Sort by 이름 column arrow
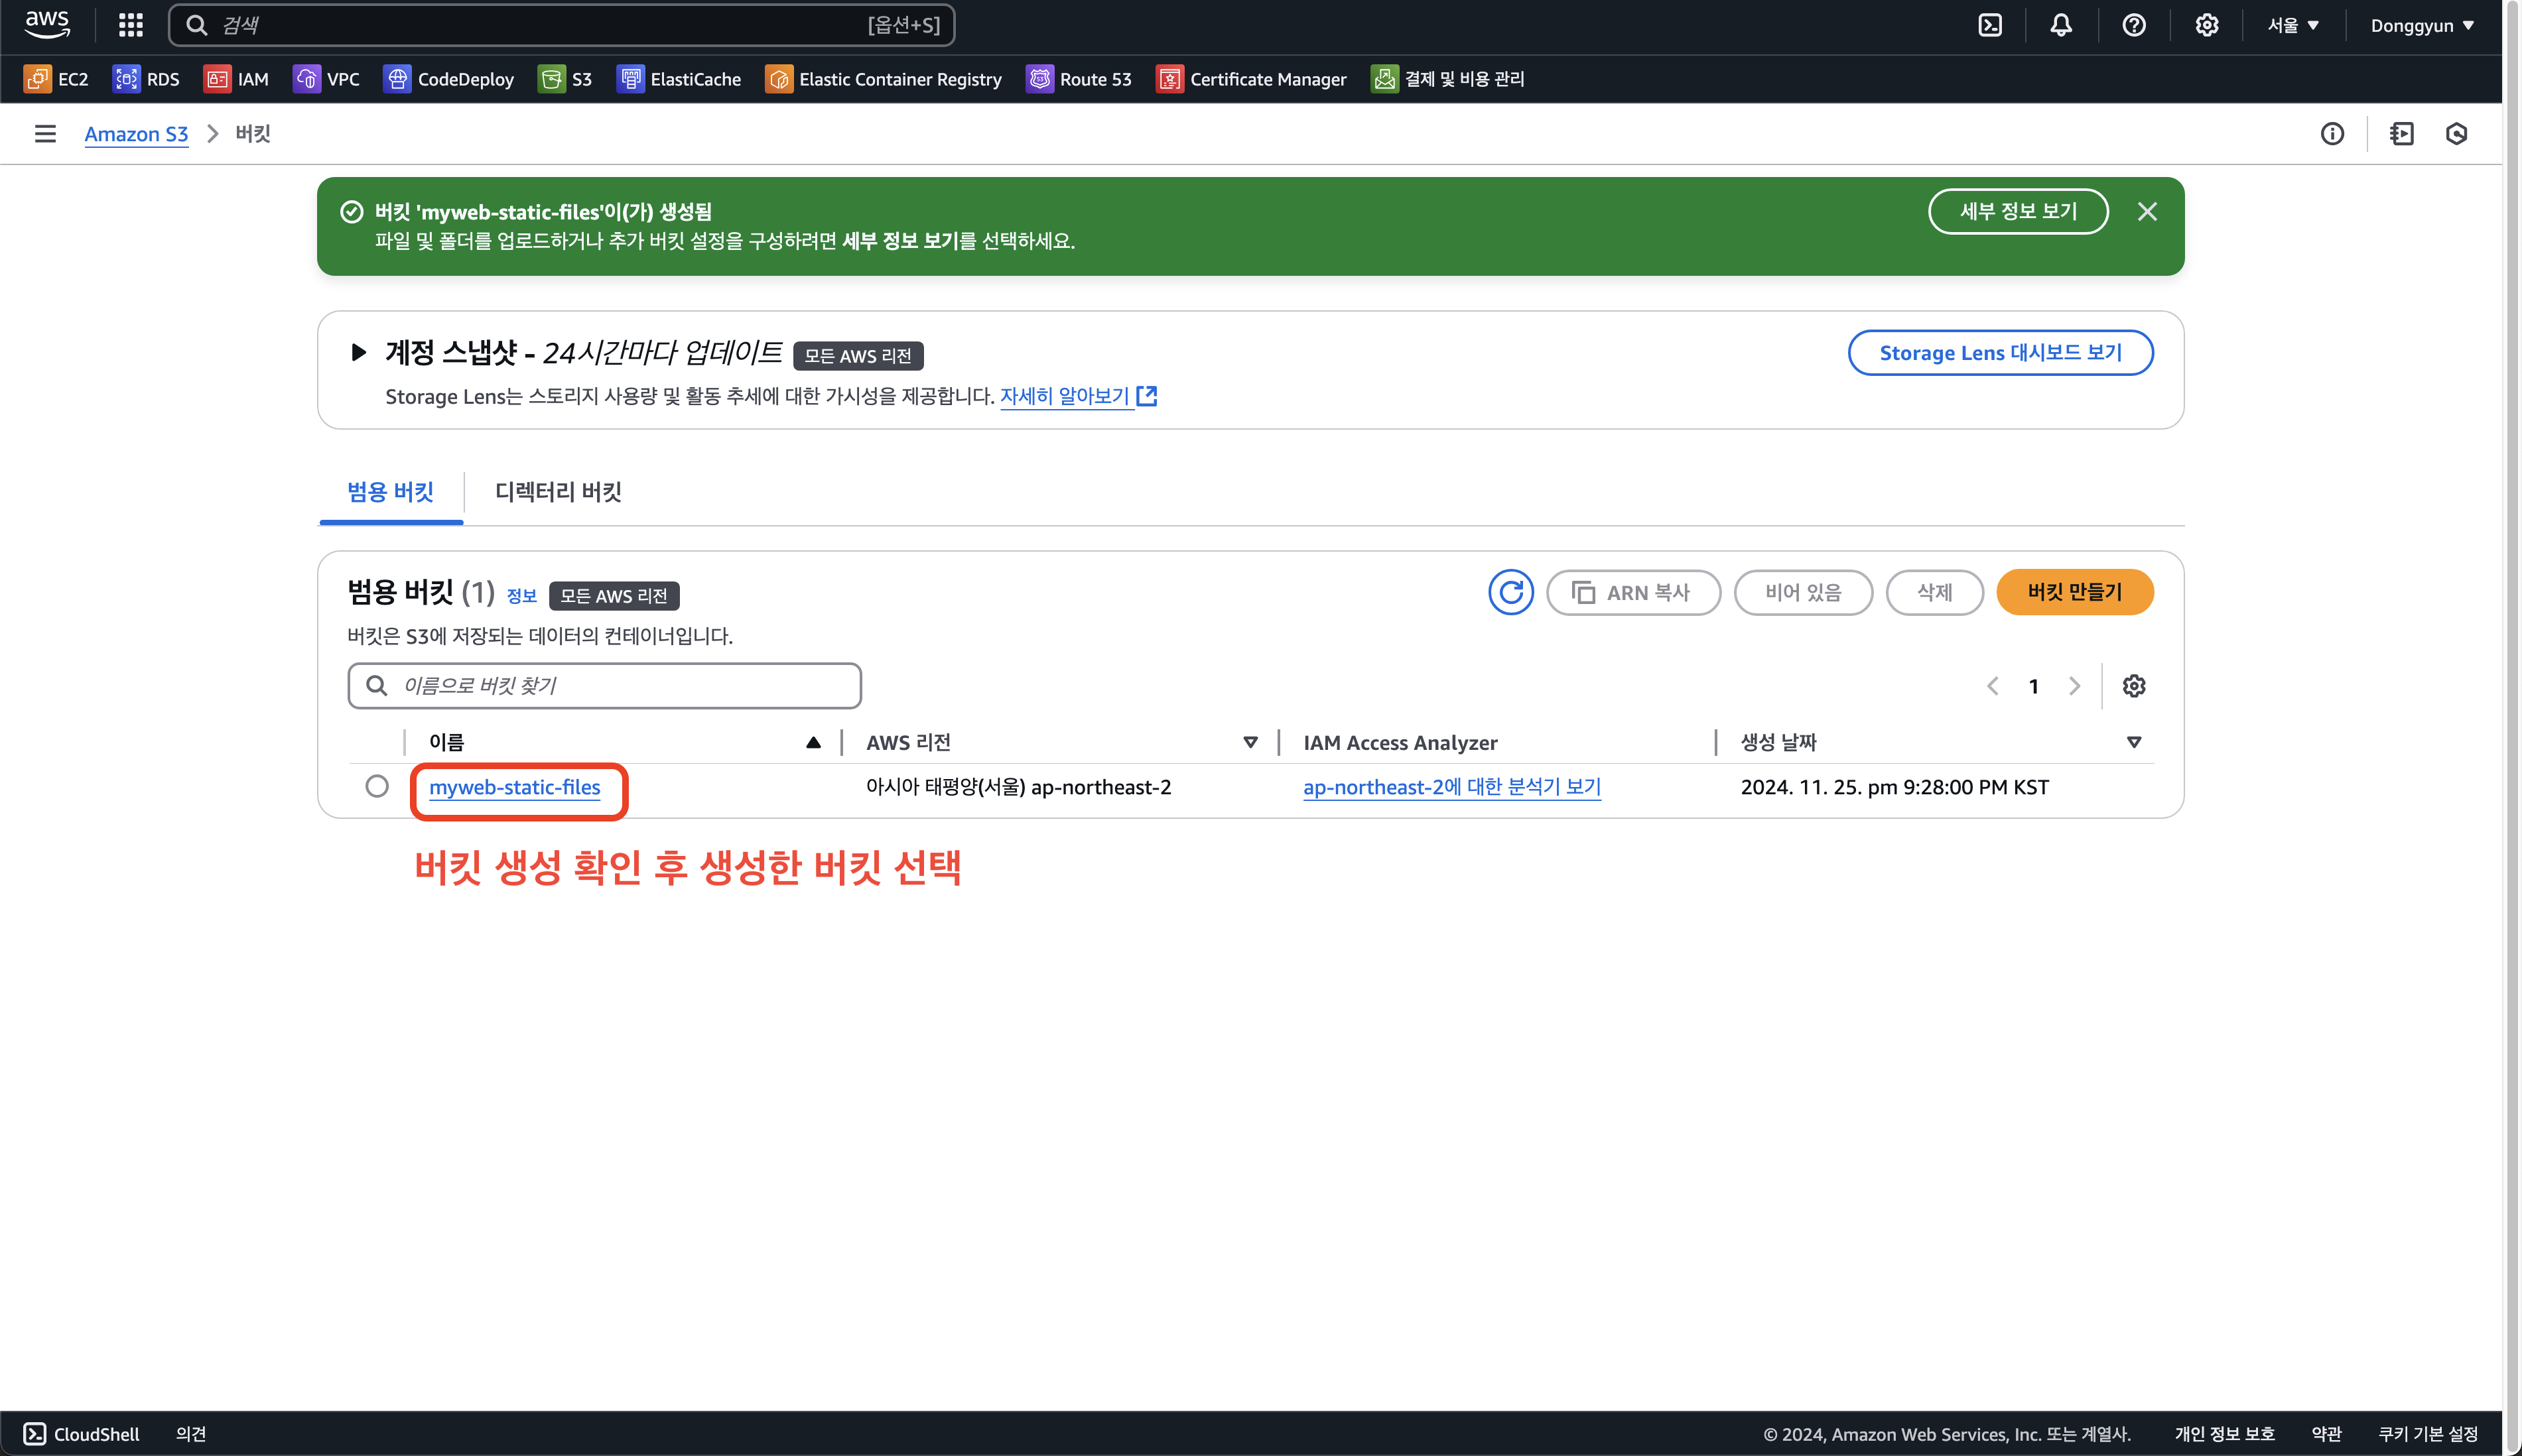This screenshot has width=2522, height=1456. coord(813,743)
